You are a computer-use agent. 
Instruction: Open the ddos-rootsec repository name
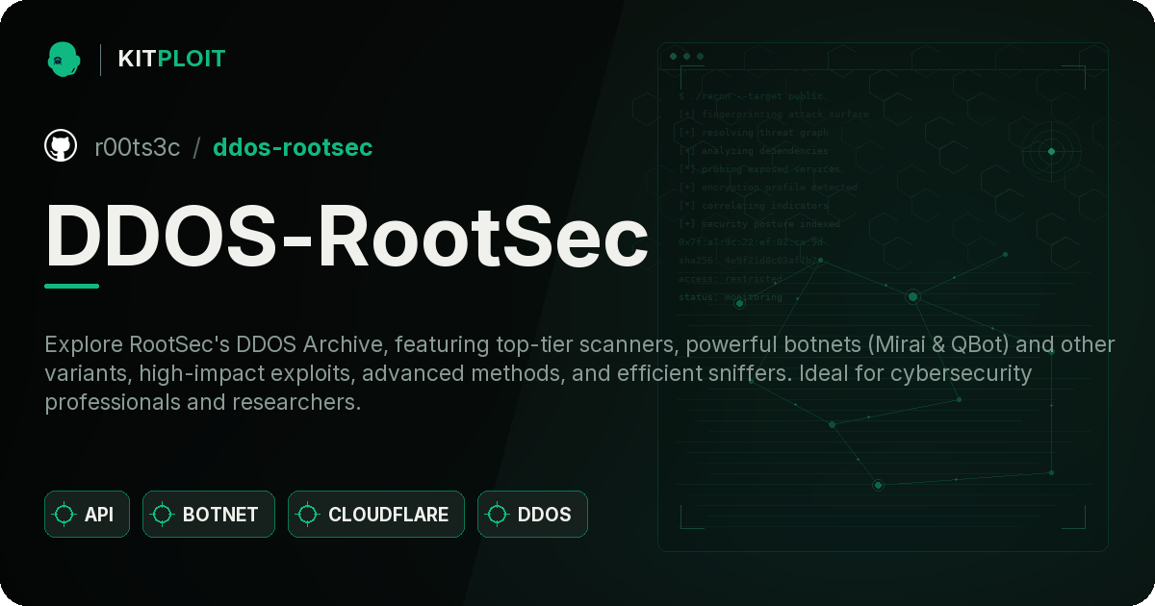click(293, 147)
